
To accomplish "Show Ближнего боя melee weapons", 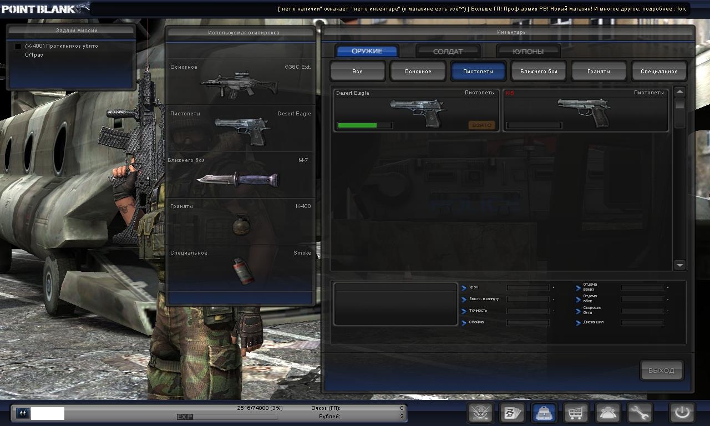I will pyautogui.click(x=538, y=72).
